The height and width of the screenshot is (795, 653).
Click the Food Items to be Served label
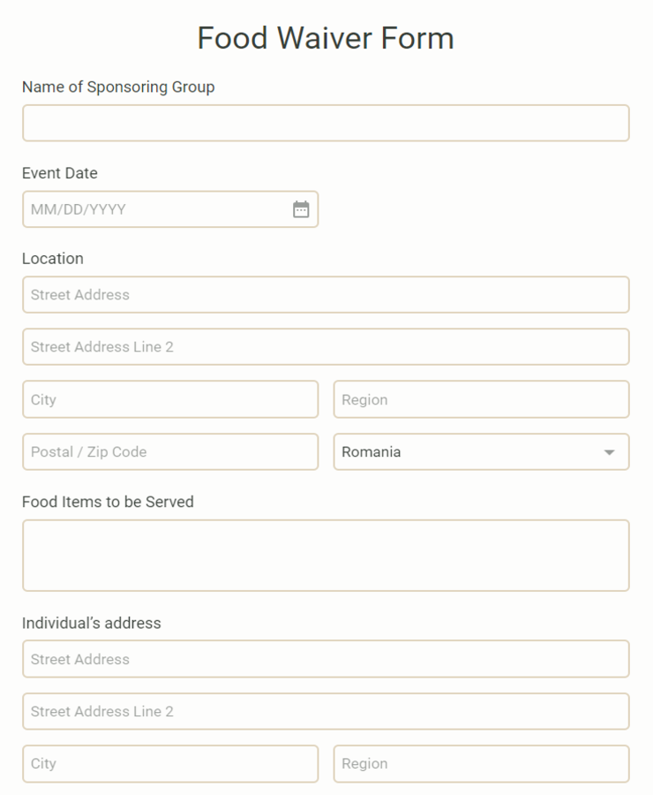pos(108,502)
